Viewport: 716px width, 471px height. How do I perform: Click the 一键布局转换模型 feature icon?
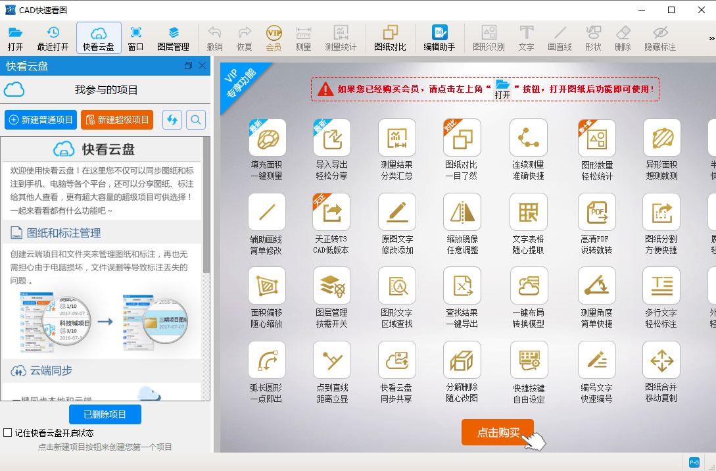click(x=529, y=286)
